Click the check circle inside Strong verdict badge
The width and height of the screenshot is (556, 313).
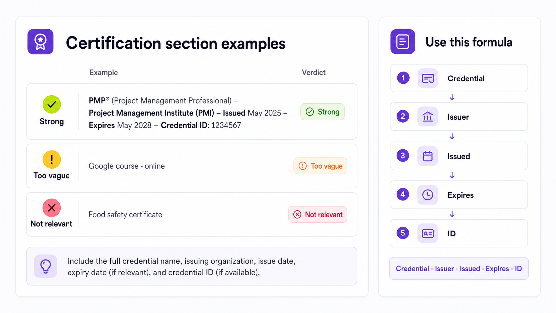(310, 112)
